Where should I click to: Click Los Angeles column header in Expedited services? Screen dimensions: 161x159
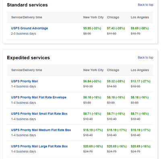pos(140,70)
